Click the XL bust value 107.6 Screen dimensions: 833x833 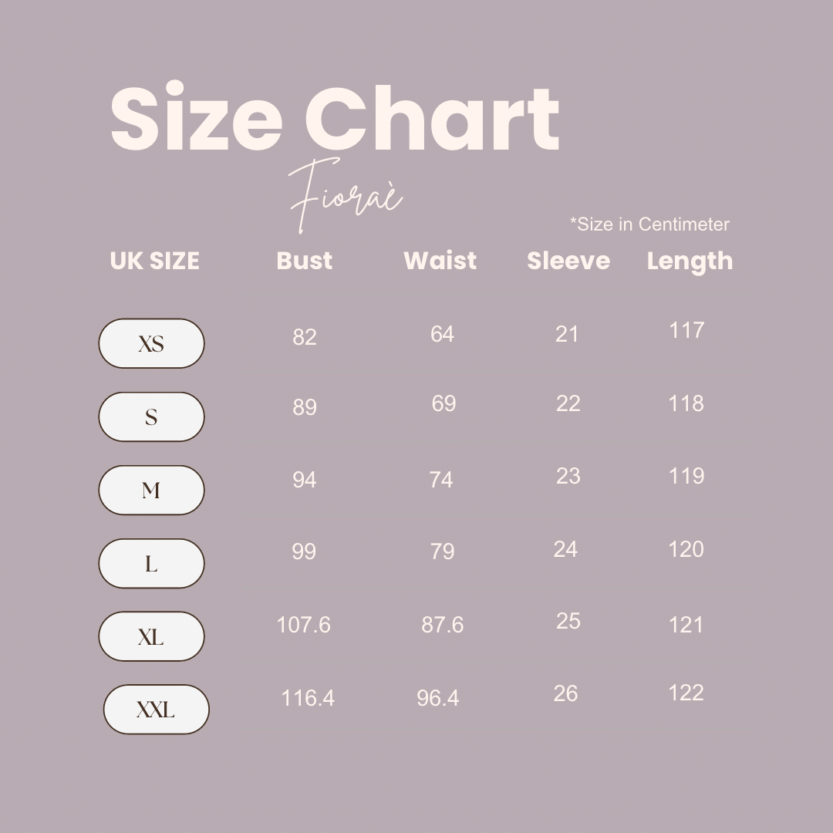[x=303, y=625]
